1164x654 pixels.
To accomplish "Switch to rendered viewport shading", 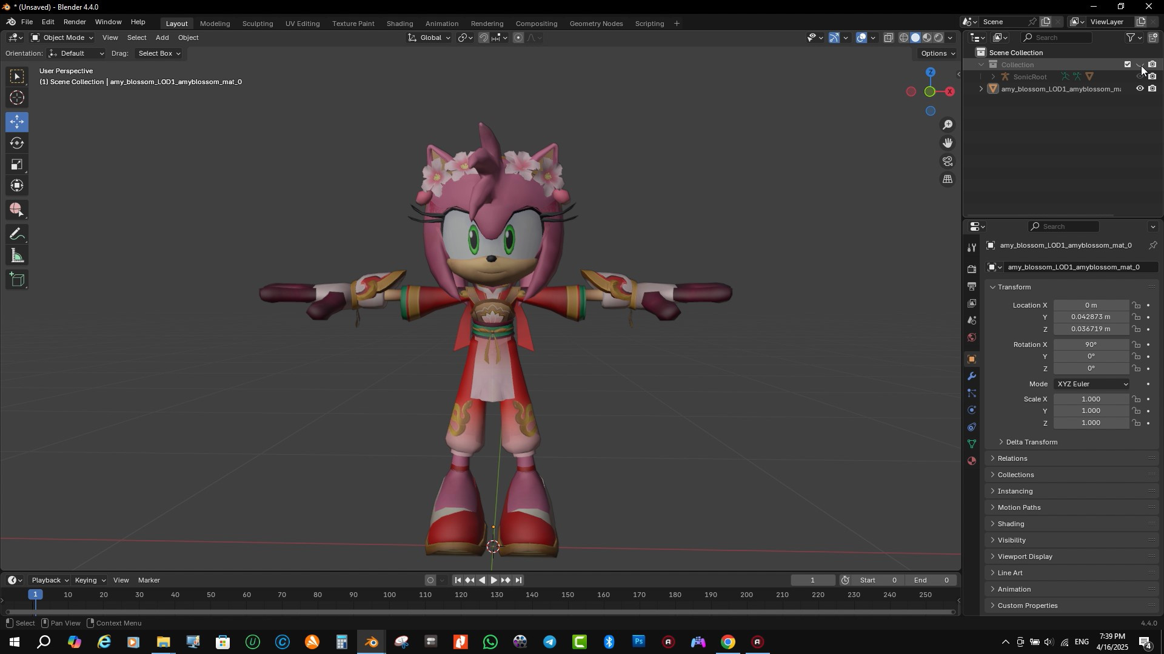I will pos(938,37).
